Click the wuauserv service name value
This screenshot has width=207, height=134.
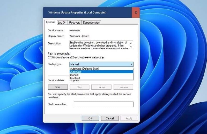pos(75,30)
